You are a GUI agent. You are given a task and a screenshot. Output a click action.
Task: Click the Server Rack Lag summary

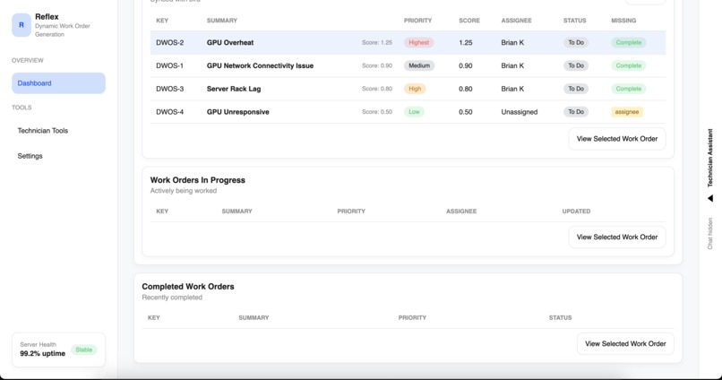pos(234,89)
